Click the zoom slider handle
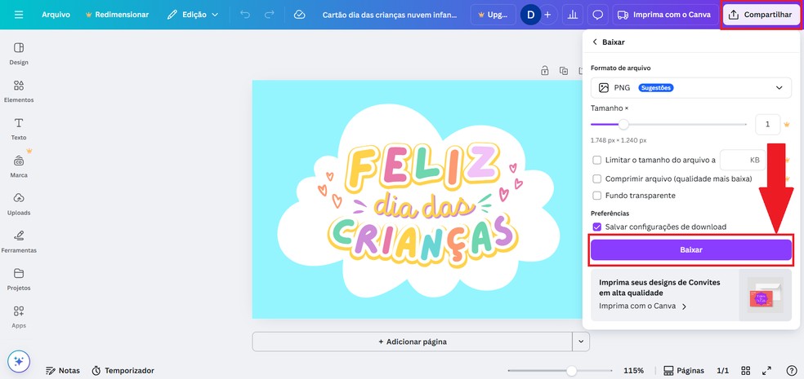804x379 pixels. point(571,370)
